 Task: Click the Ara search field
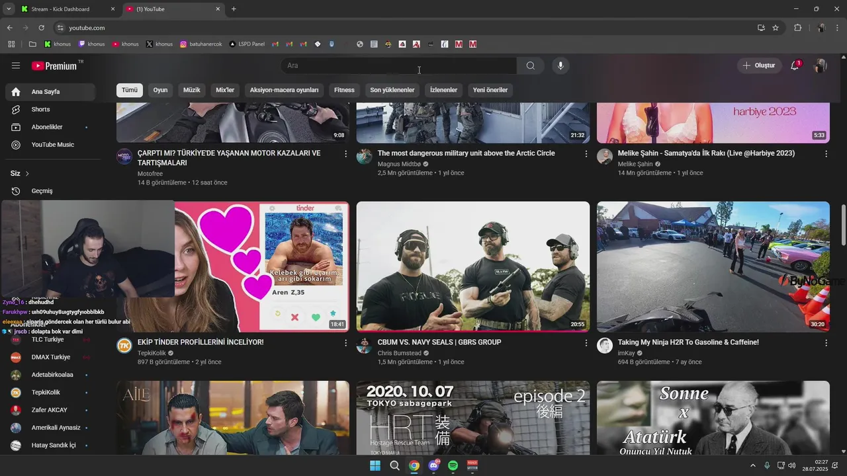pyautogui.click(x=399, y=65)
